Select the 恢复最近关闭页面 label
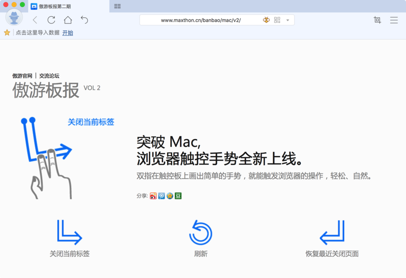The image size is (406, 278). (332, 254)
